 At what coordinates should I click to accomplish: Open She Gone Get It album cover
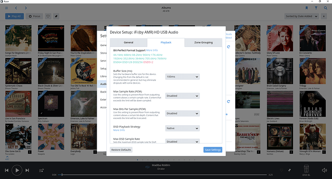tap(18, 137)
